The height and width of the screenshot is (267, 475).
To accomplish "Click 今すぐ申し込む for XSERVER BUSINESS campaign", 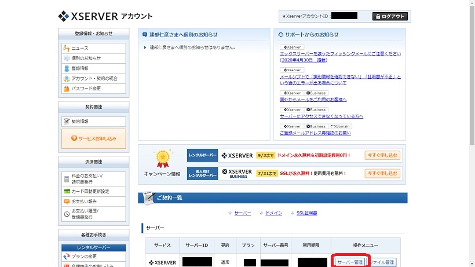I will click(382, 173).
